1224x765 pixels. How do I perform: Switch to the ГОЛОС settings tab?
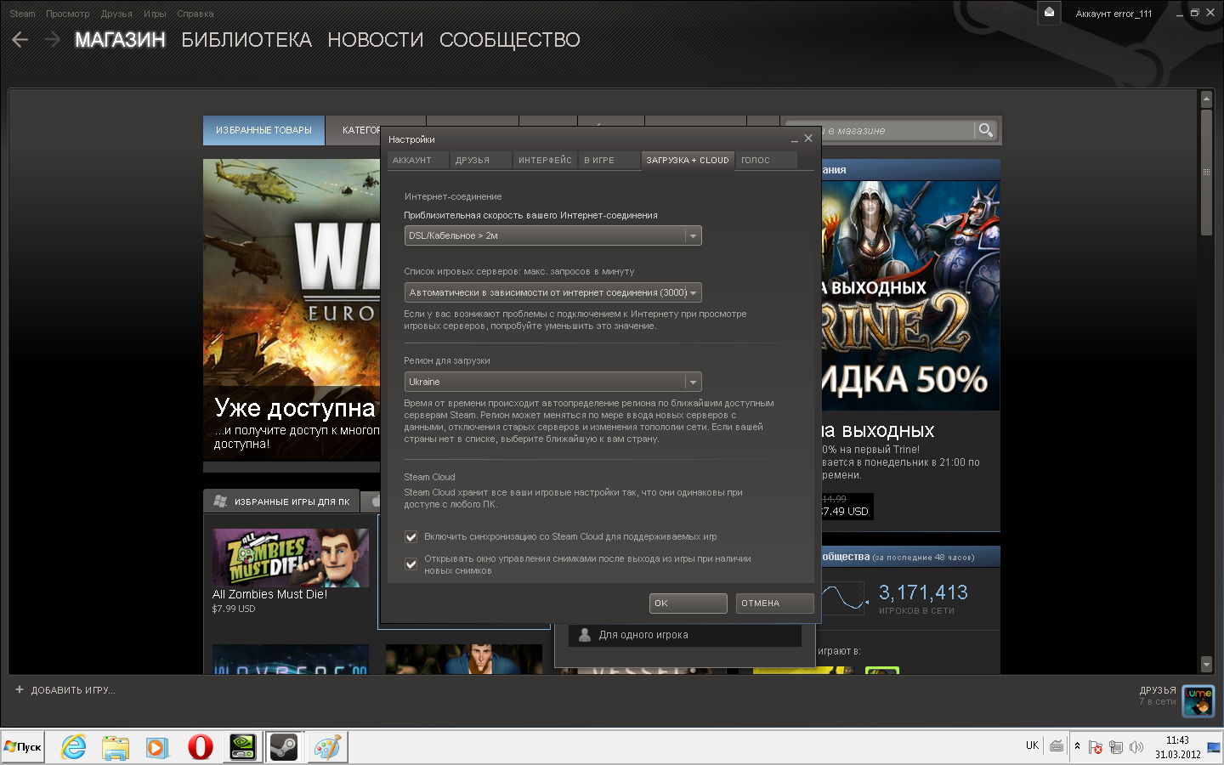coord(766,160)
